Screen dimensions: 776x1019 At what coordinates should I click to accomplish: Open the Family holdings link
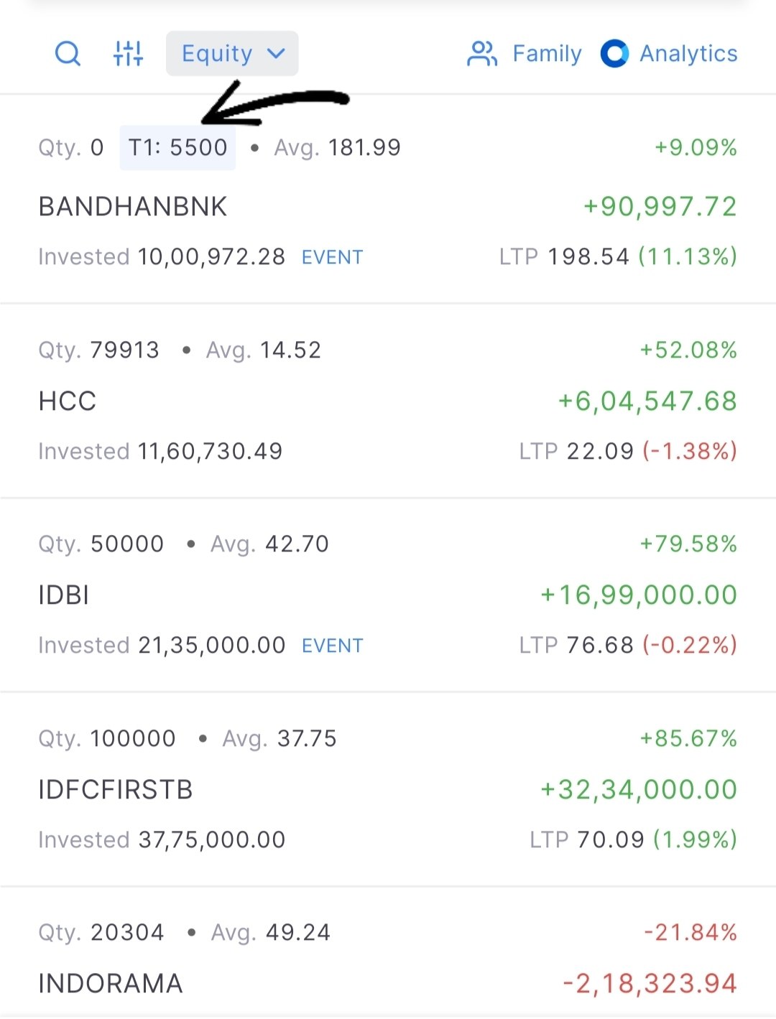coord(546,54)
